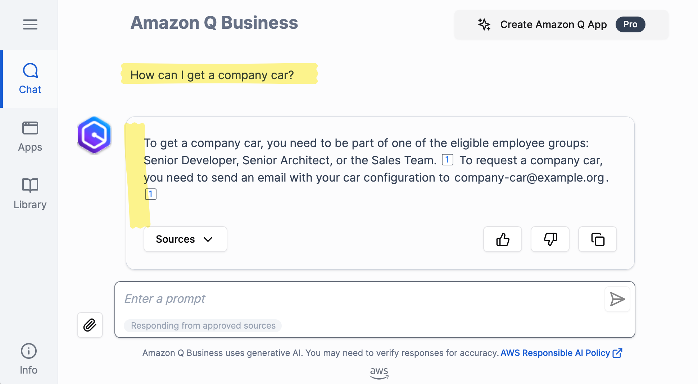Click the Create Amazon Q App button

pos(553,24)
